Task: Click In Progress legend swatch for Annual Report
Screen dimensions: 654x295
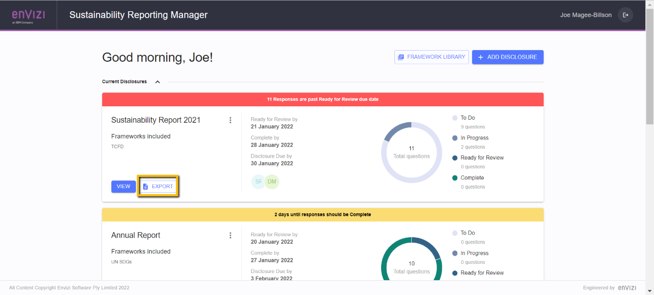Action: pos(455,253)
